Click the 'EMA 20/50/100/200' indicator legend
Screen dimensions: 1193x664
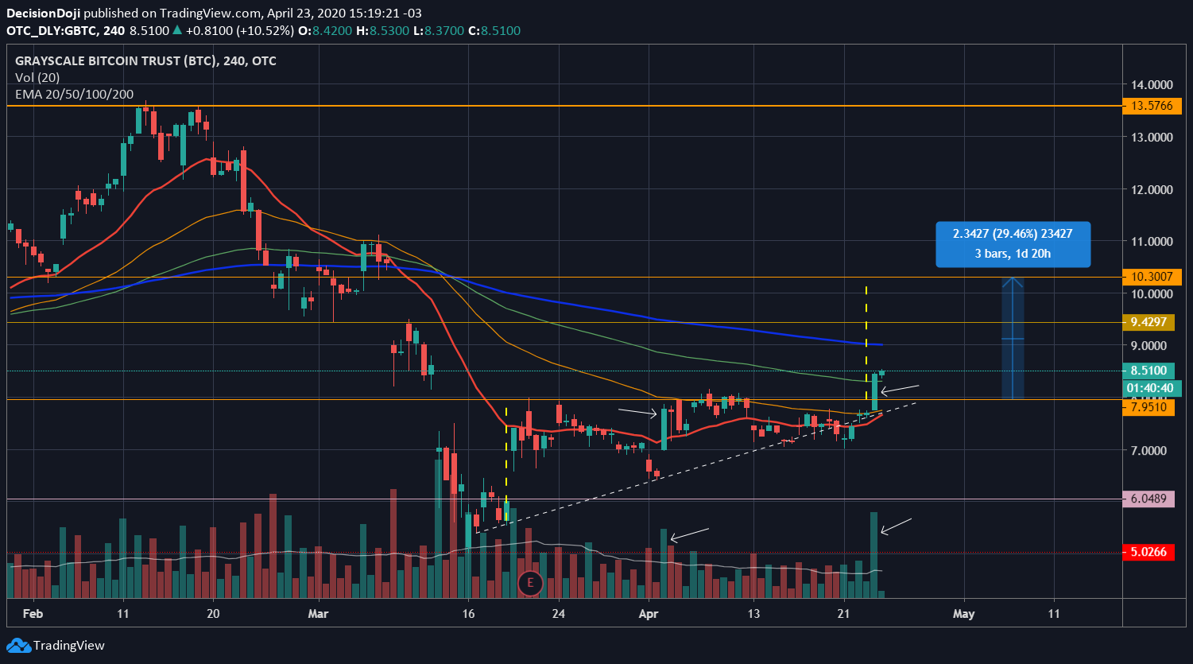point(75,94)
